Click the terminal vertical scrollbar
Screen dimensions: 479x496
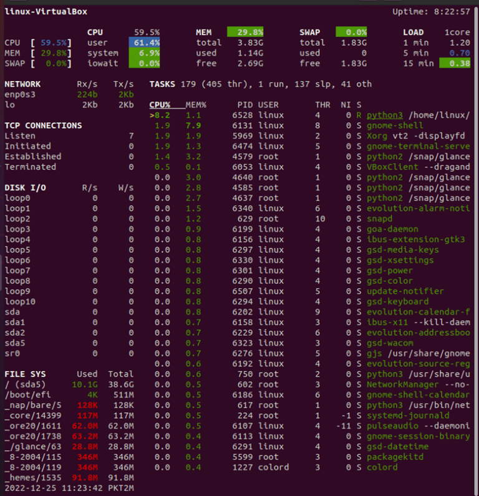pyautogui.click(x=476, y=250)
